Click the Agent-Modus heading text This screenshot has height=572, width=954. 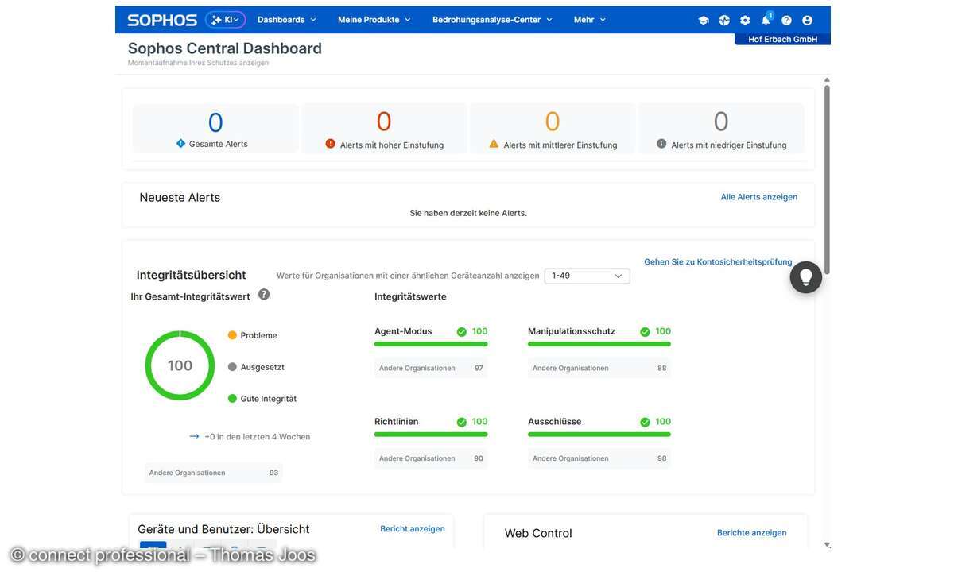click(403, 331)
